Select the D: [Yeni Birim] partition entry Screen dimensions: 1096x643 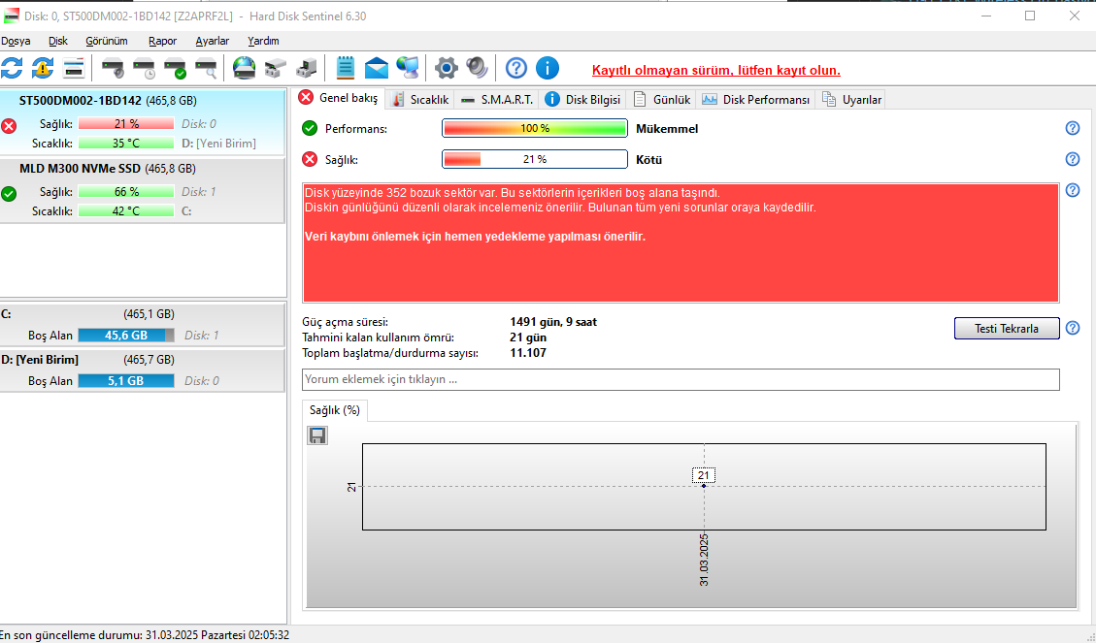tap(143, 370)
